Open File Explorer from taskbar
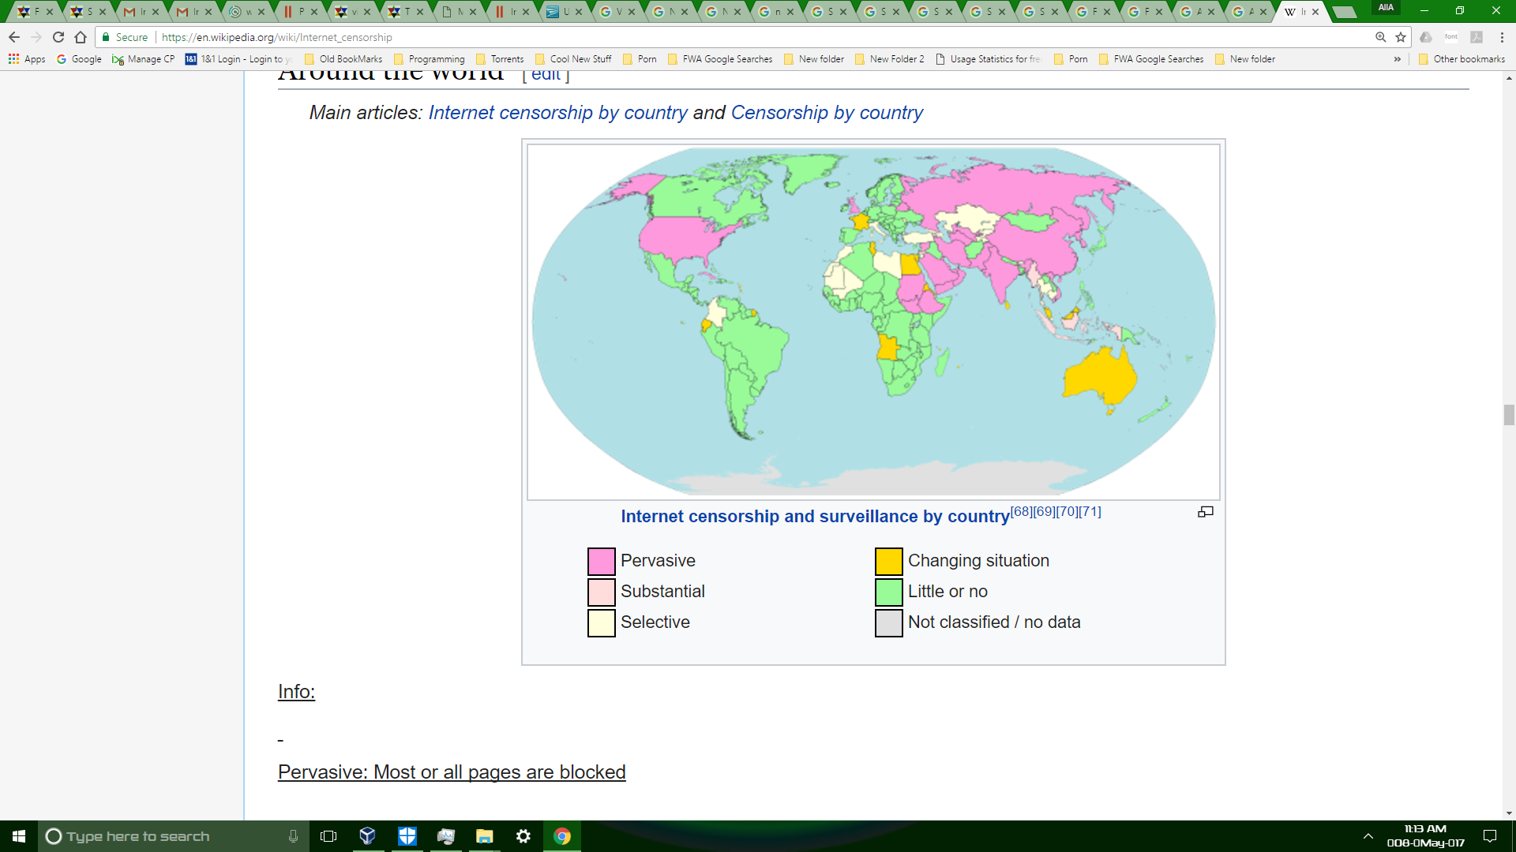 click(484, 836)
